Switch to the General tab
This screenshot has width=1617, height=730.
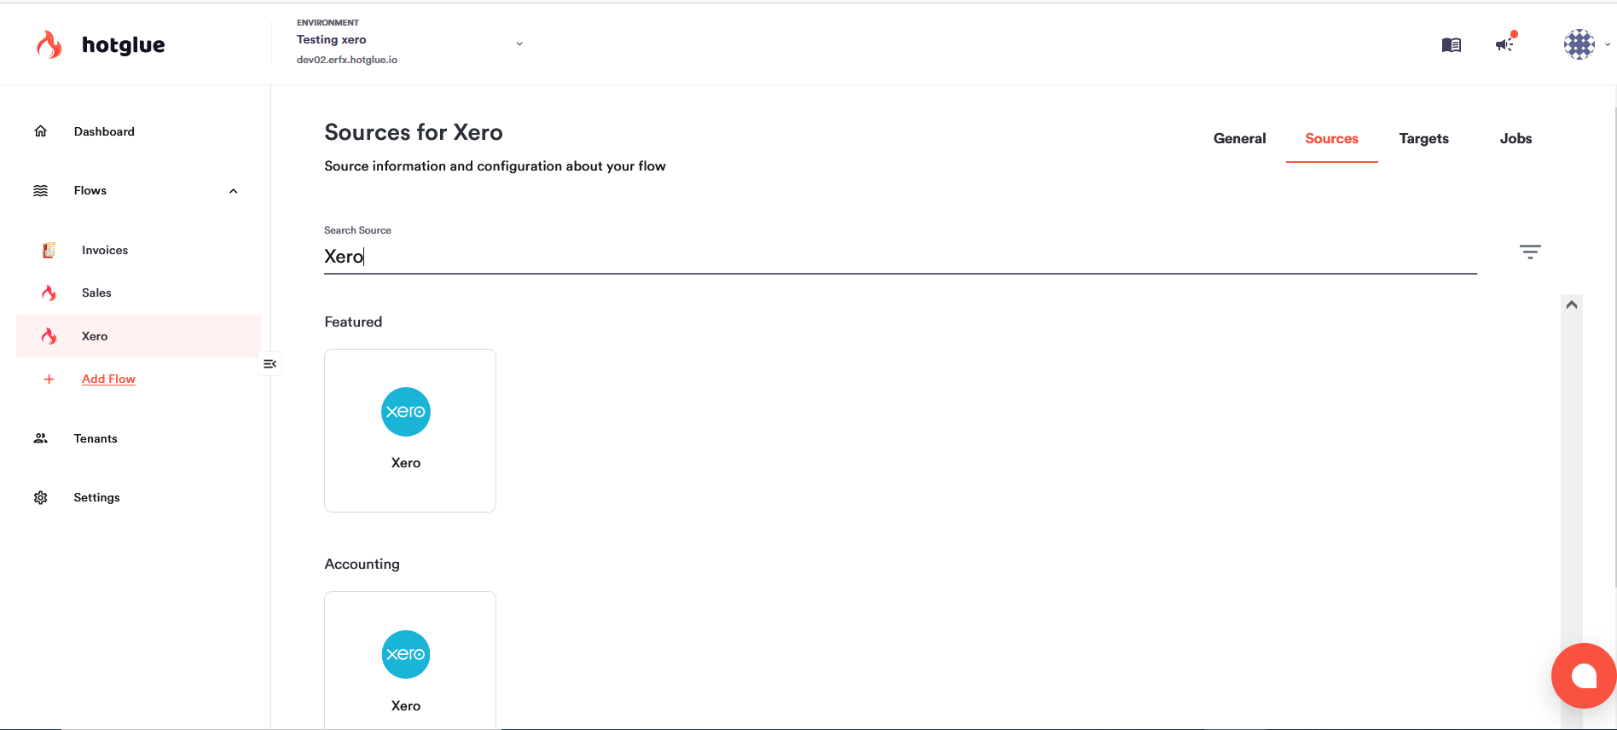click(x=1239, y=138)
